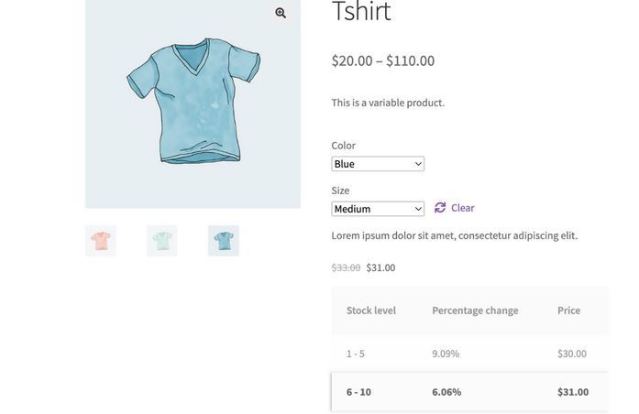Click the $31.00 sale price
Screen dimensions: 639x414
click(x=380, y=267)
